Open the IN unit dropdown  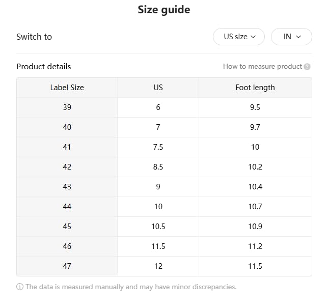click(x=292, y=37)
